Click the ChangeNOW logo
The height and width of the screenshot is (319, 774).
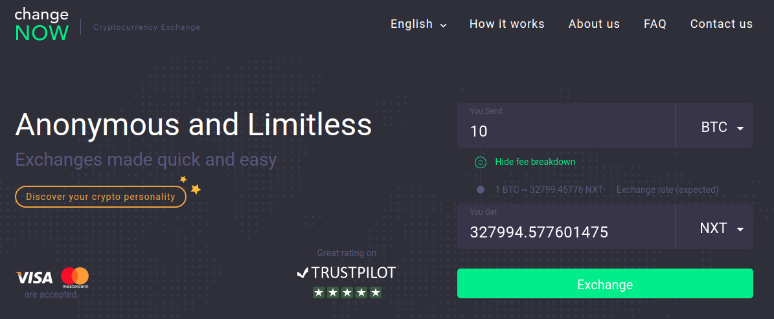[x=42, y=25]
